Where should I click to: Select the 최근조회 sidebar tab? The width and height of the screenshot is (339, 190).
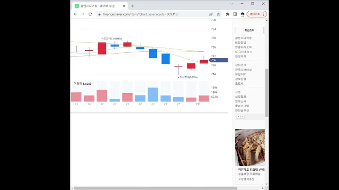coord(249,30)
